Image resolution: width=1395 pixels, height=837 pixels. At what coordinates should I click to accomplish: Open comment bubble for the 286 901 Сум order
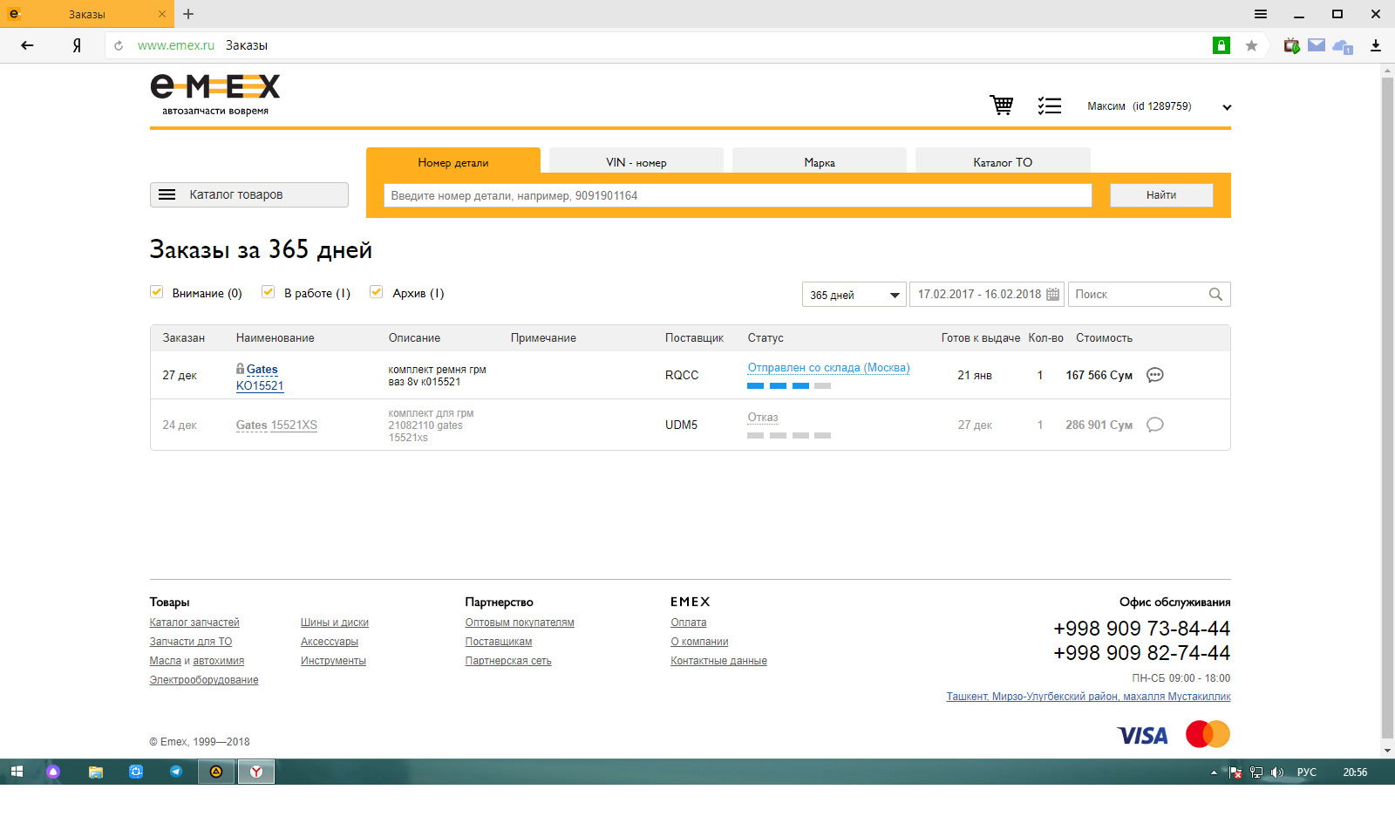tap(1155, 425)
